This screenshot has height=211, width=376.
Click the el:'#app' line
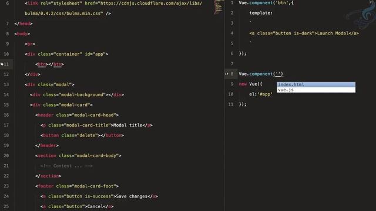(261, 94)
